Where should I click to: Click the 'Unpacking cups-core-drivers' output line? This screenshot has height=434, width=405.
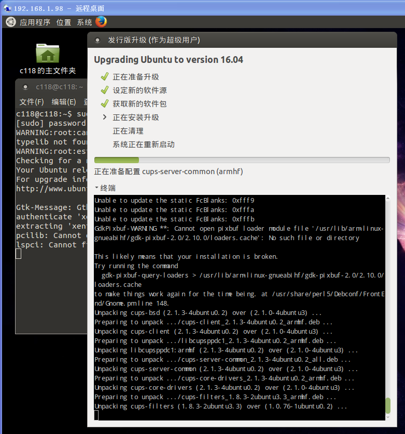coord(224,388)
